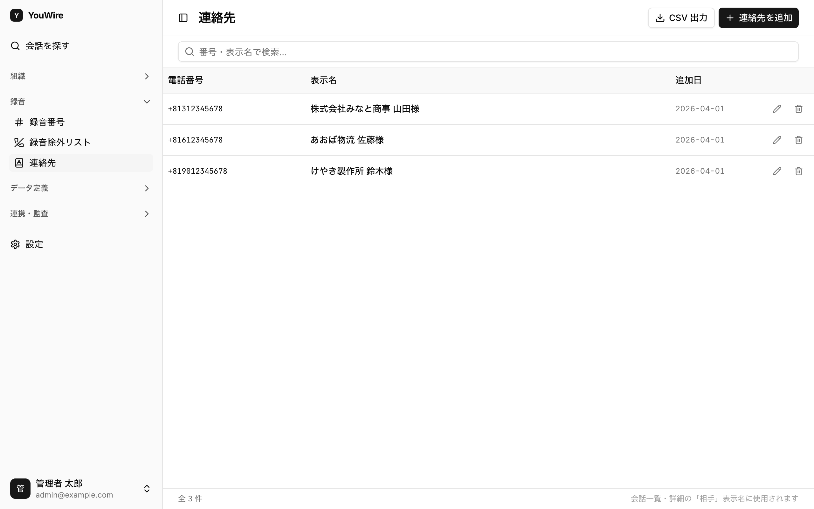Click name 株式会社みなと商事 山田様
This screenshot has width=814, height=509.
click(365, 109)
